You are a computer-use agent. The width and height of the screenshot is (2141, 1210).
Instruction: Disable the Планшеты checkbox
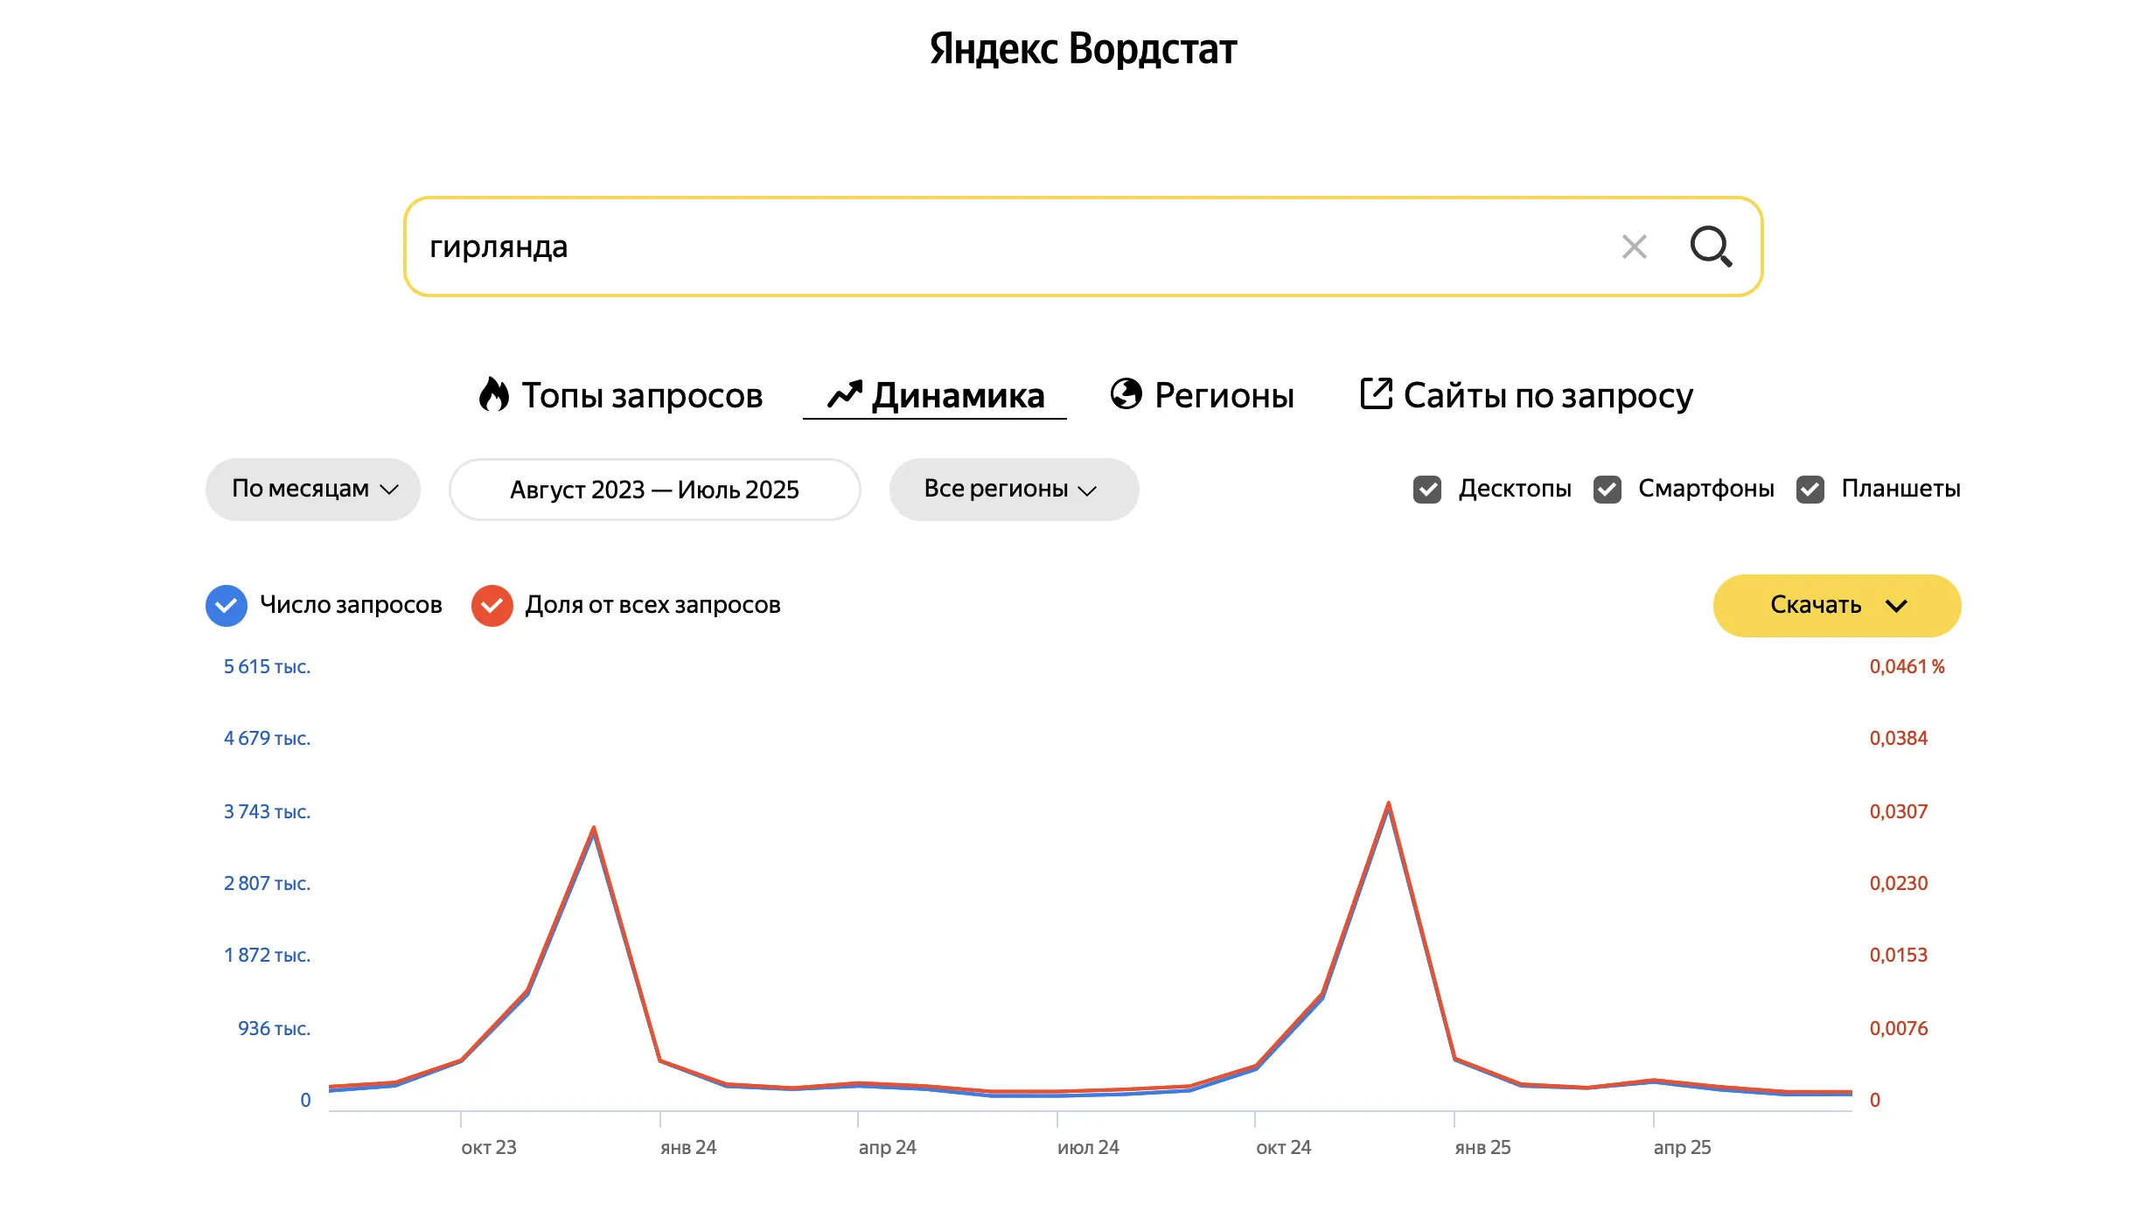1810,490
